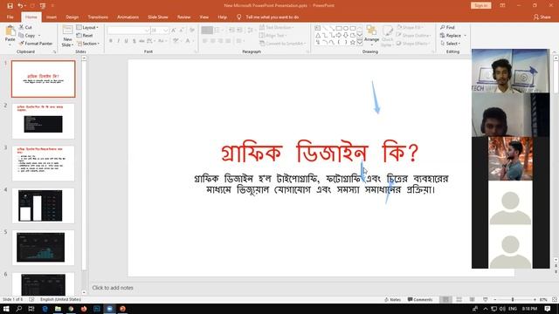Expand the Layout dropdown
This screenshot has height=314, width=559.
click(x=87, y=27)
